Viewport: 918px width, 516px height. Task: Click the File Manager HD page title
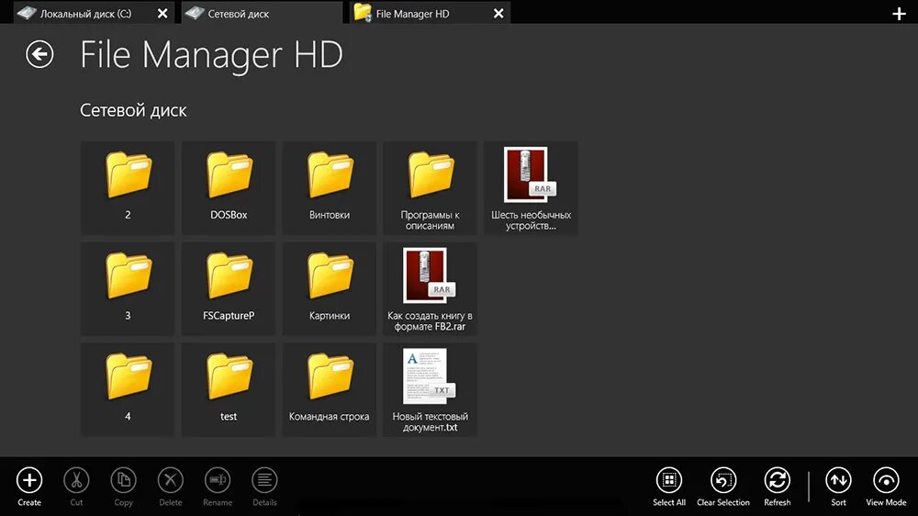tap(211, 55)
